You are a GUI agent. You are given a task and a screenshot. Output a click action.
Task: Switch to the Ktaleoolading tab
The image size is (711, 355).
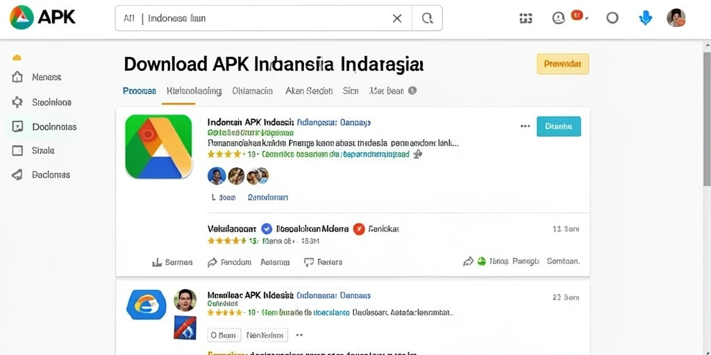point(194,91)
